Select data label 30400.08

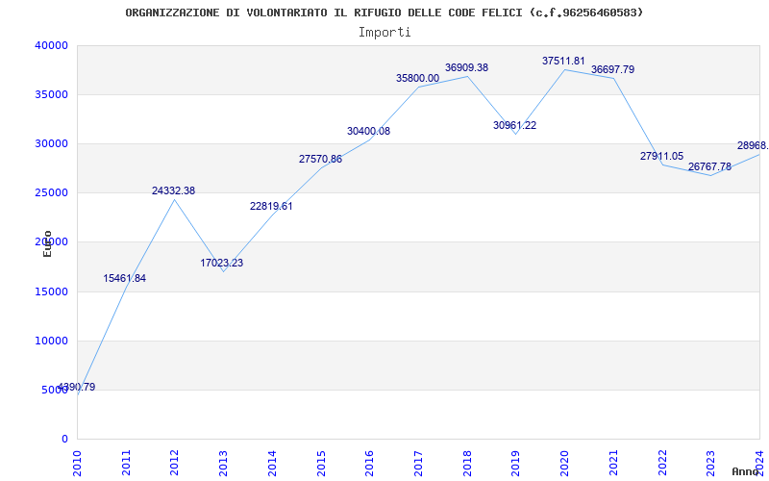coord(369,131)
